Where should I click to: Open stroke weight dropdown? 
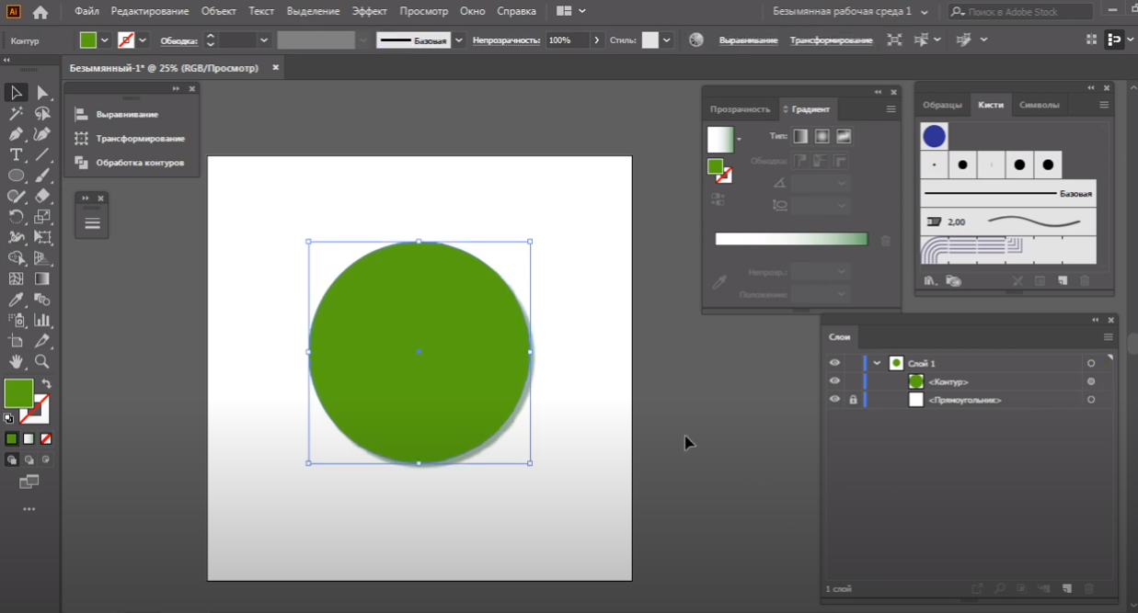pos(264,40)
